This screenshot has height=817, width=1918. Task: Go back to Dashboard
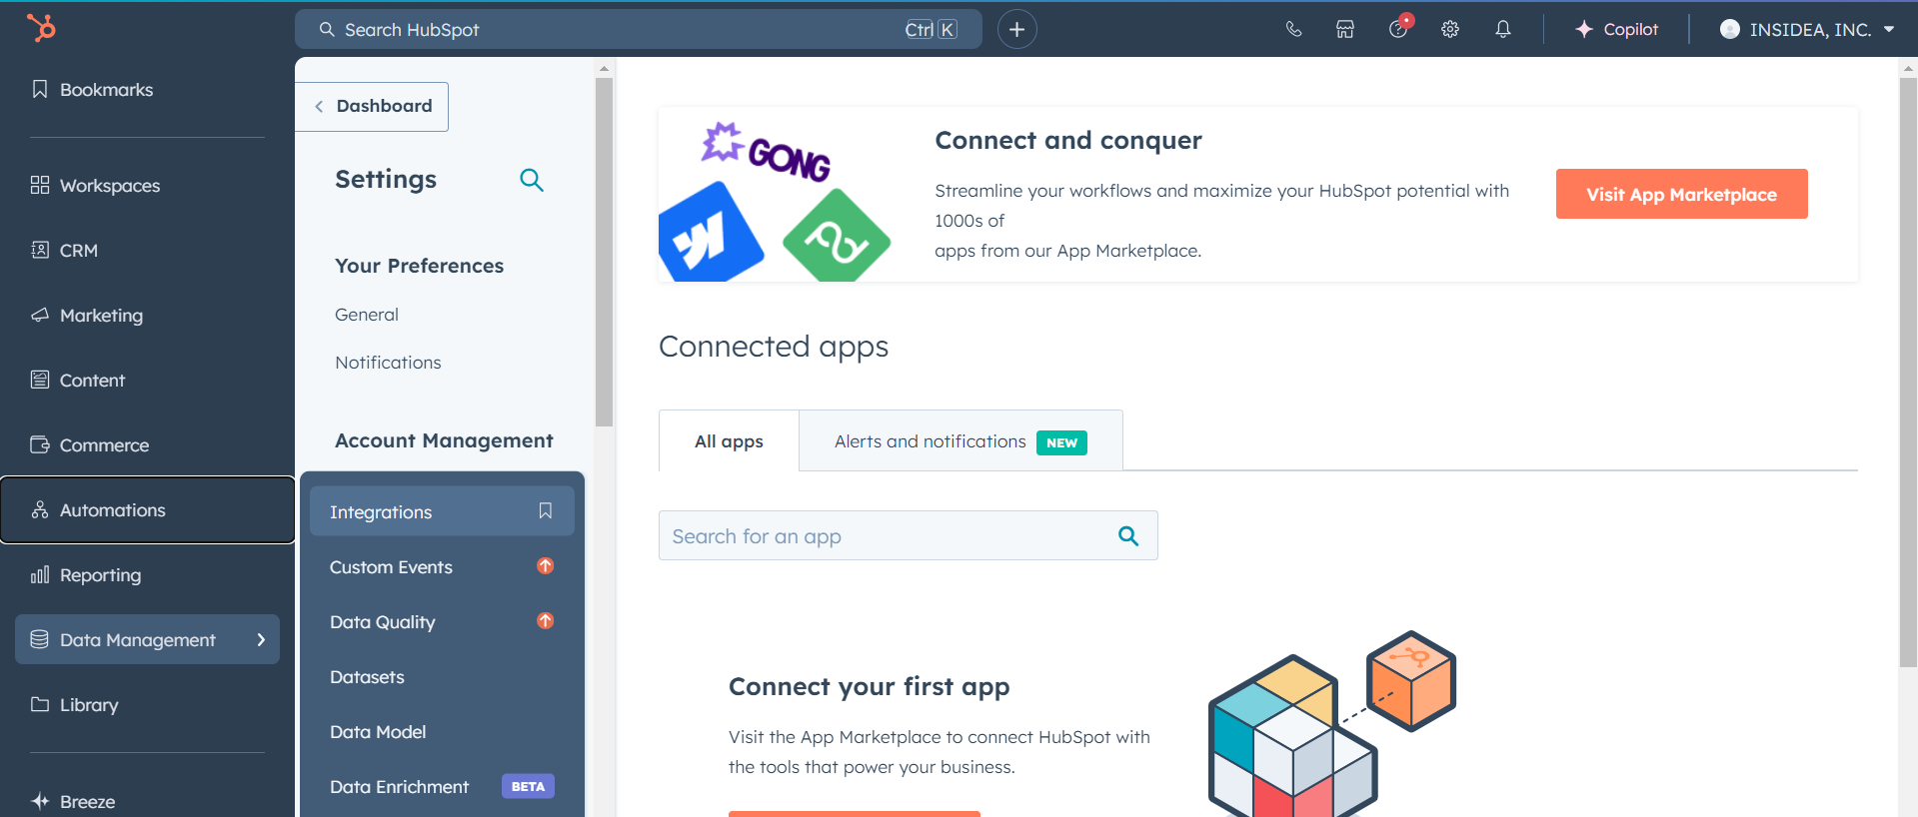point(372,107)
